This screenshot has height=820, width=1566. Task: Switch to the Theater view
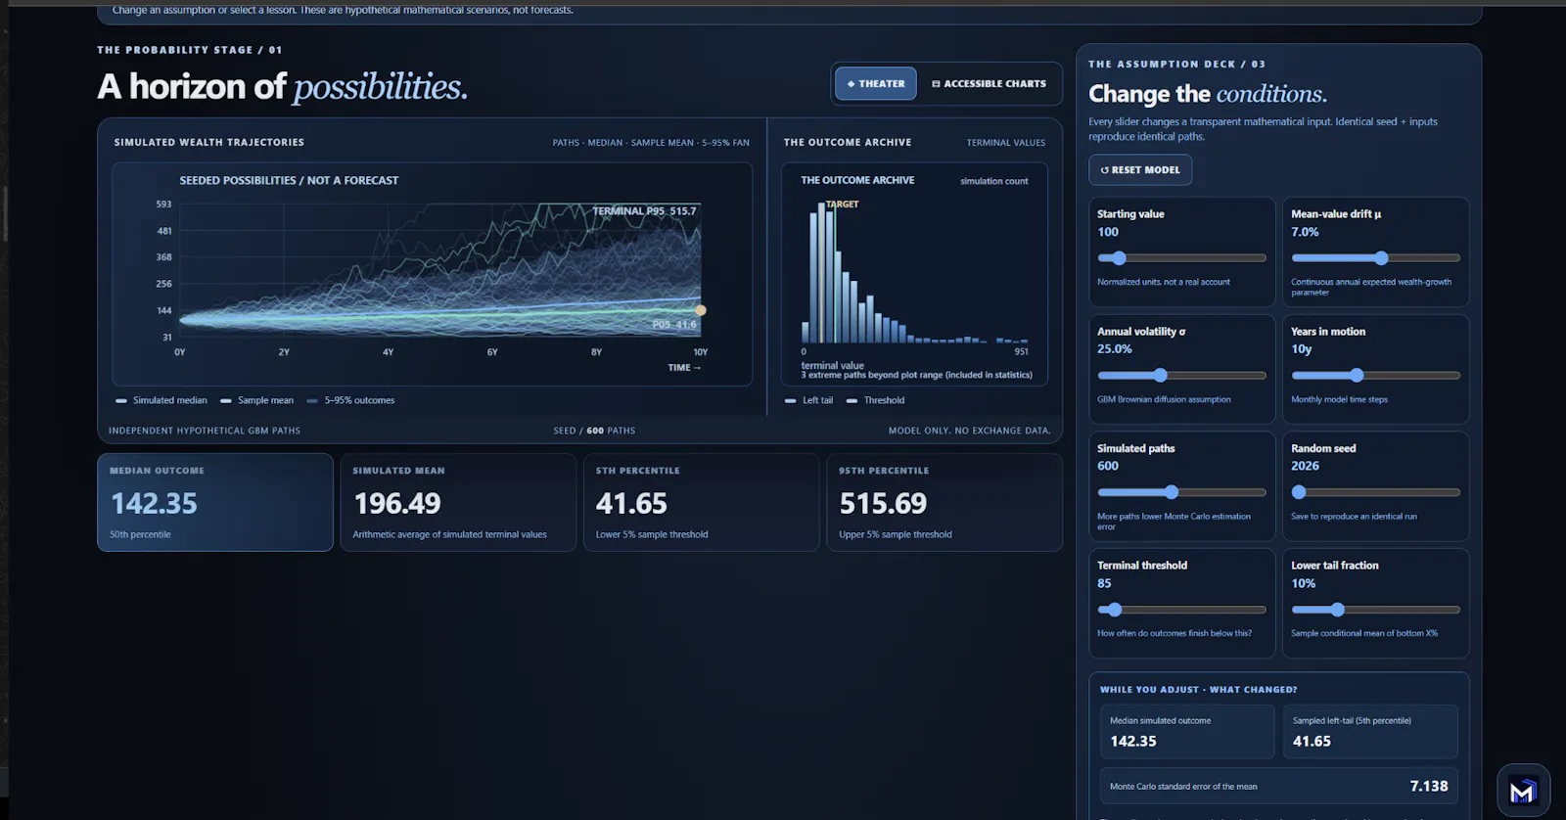[876, 84]
